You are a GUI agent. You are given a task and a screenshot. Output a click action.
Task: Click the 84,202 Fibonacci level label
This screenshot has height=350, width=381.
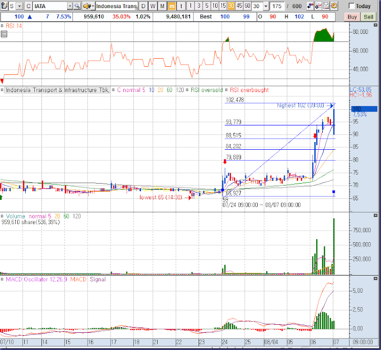(x=233, y=146)
